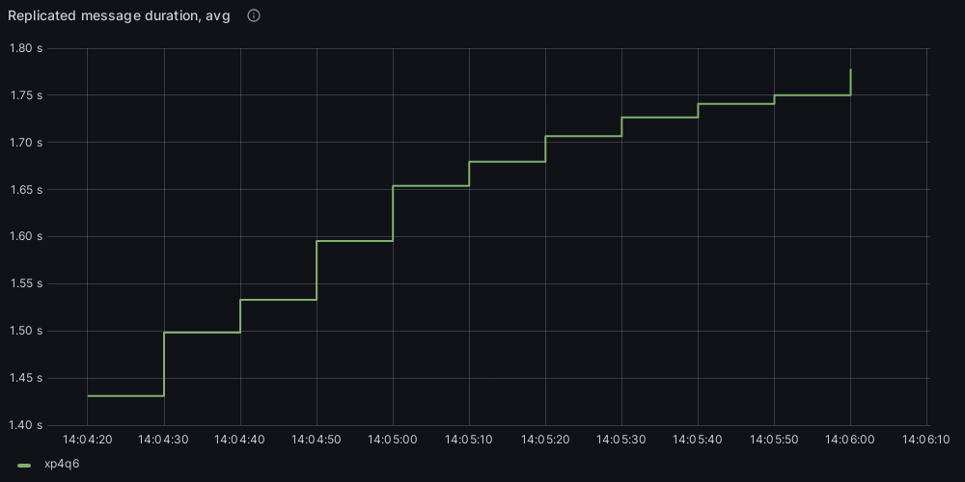Click the line plateau just above 1.65 s
Screen dimensions: 965x482
click(x=430, y=185)
